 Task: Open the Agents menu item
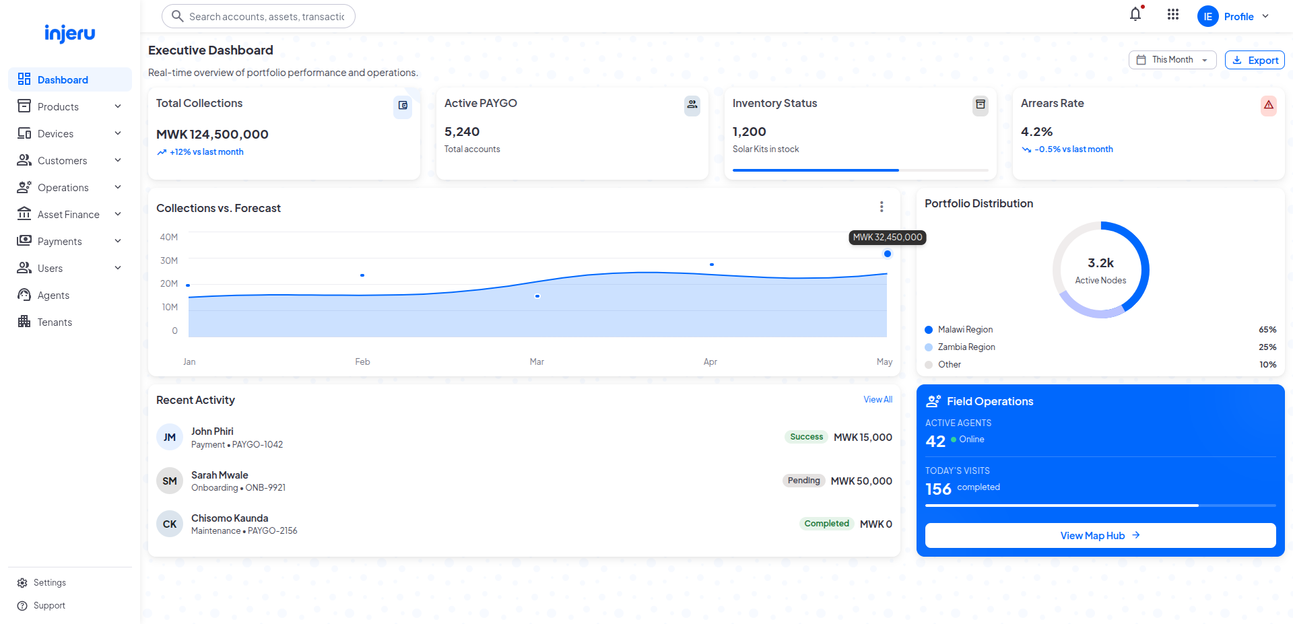(x=70, y=295)
